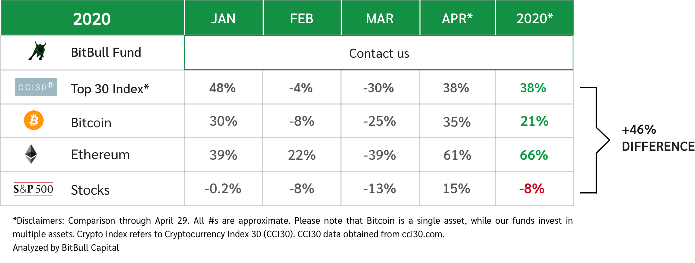
Task: Select the JAN column header
Action: (x=223, y=18)
